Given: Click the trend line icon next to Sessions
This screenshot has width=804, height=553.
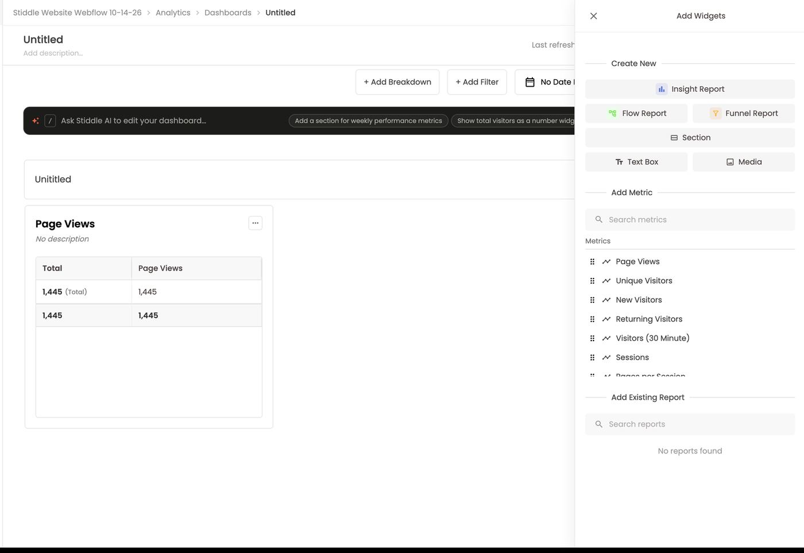Looking at the screenshot, I should click(606, 357).
